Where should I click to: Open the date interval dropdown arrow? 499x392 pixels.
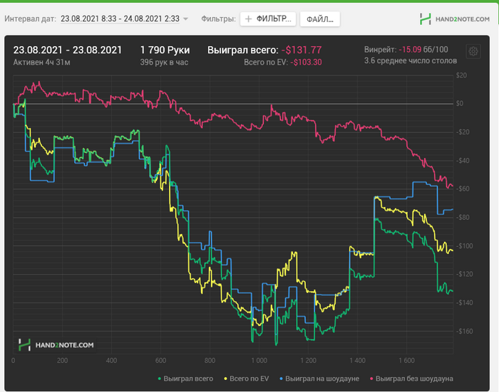pyautogui.click(x=185, y=19)
